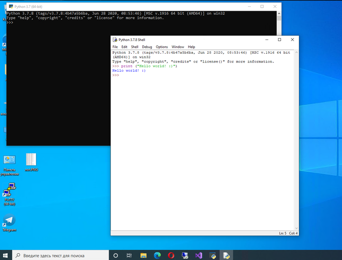Open the Debug menu in IDLE Shell
Screen dimensions: 342x260
pos(147,47)
